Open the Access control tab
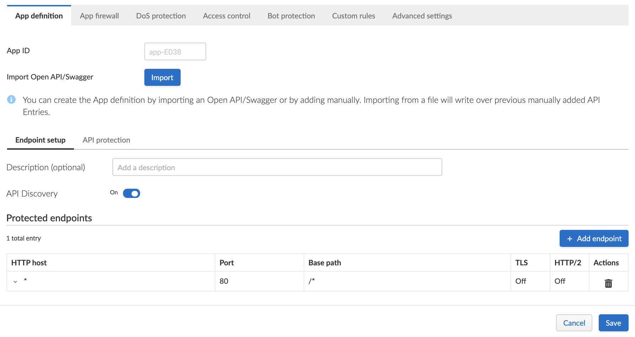This screenshot has height=337, width=635. 226,16
